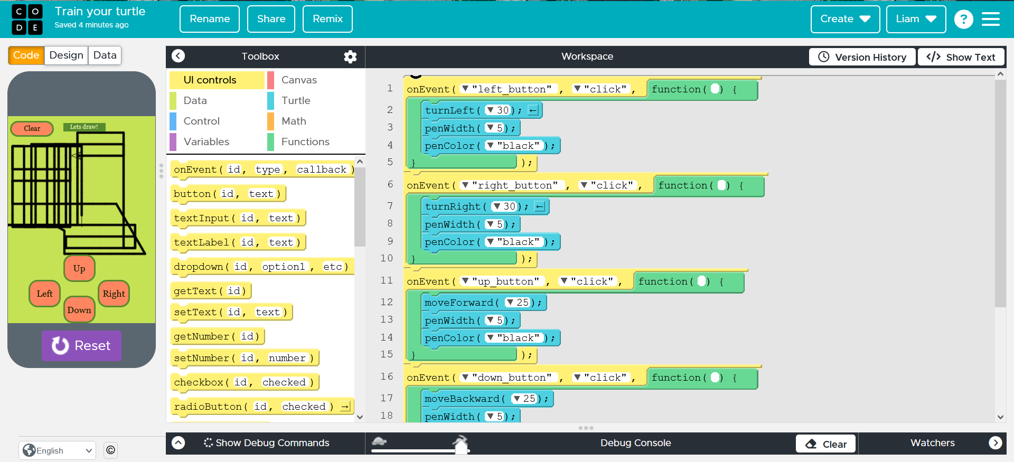
Task: Toggle Show Debug Commands
Action: point(267,443)
